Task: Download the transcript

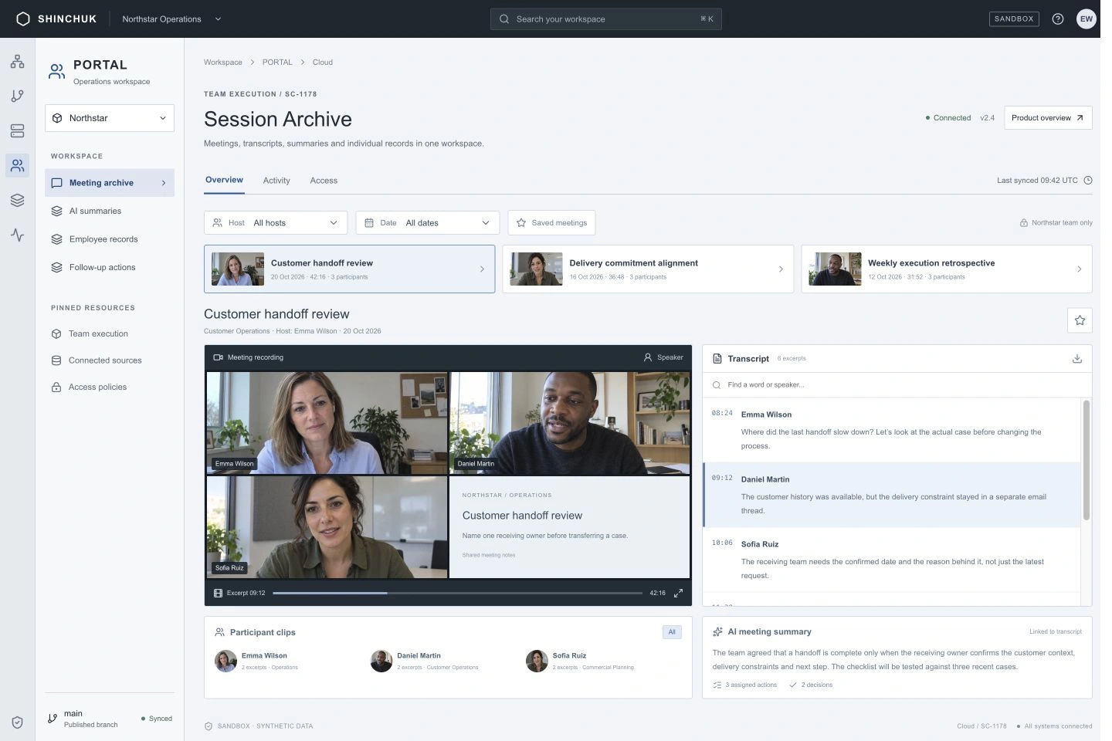Action: [1077, 359]
